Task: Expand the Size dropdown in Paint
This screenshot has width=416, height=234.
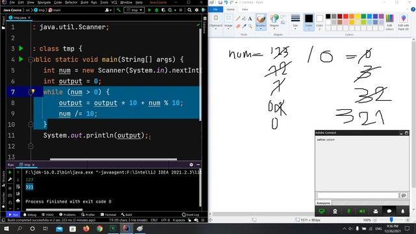Action: pos(295,29)
